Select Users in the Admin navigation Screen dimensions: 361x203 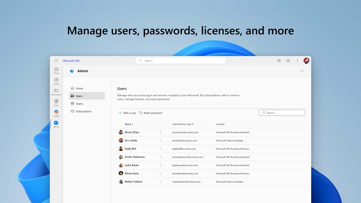(x=87, y=96)
